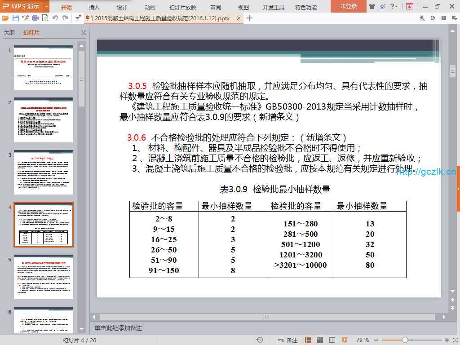The image size is (460, 345).
Task: Switch to slide sorter view icon
Action: point(320,340)
